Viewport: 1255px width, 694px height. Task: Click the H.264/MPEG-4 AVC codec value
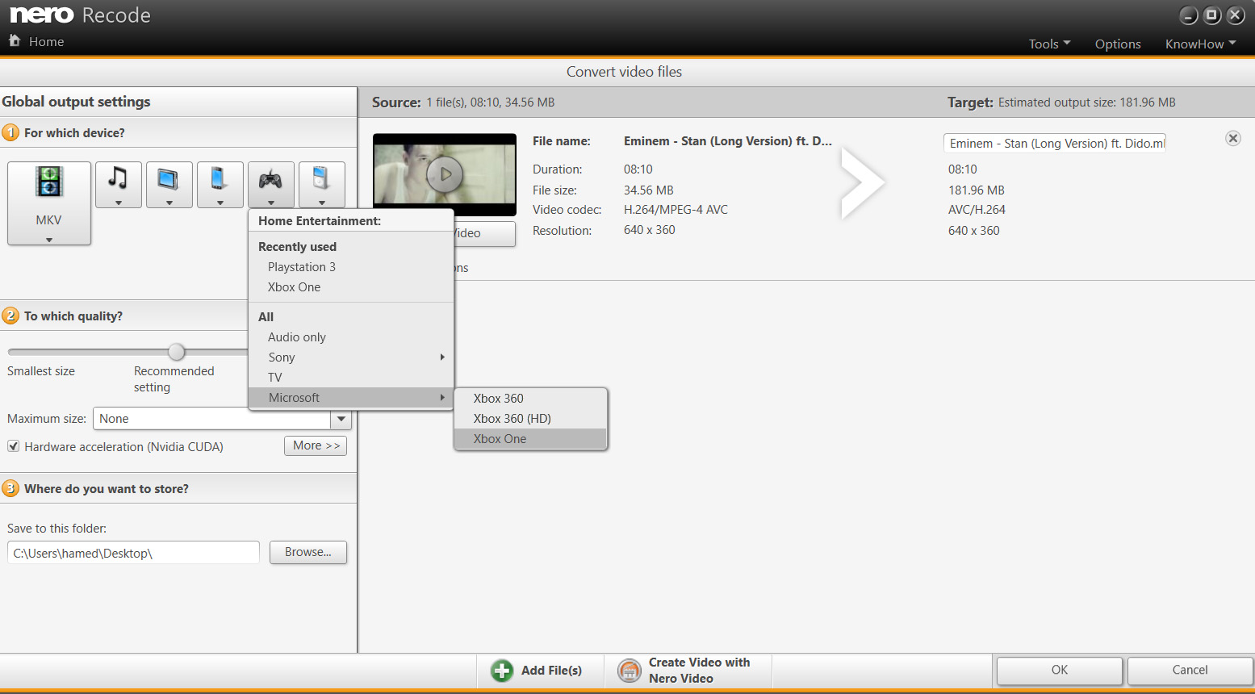676,210
